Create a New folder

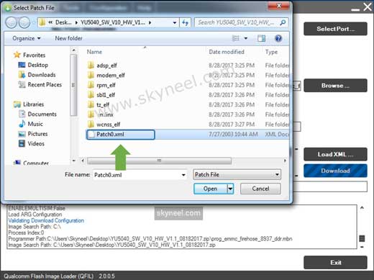click(68, 38)
